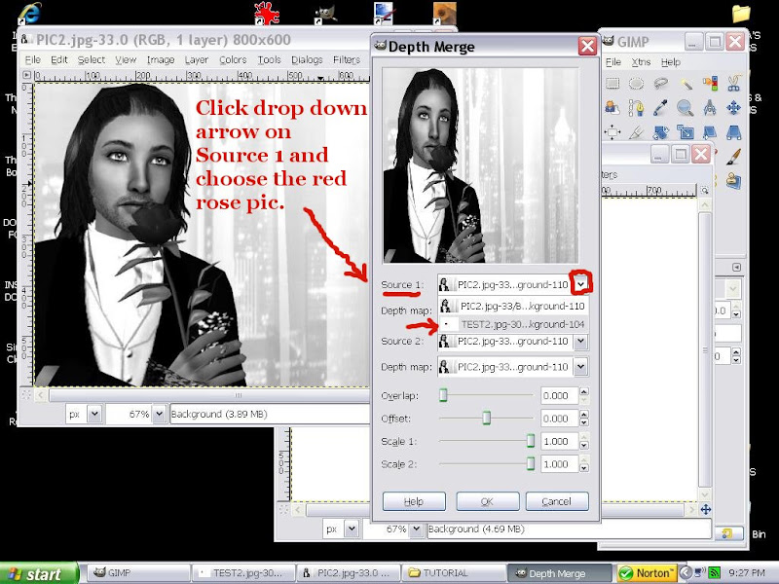
Task: Select the Crop tool
Action: [x=637, y=132]
